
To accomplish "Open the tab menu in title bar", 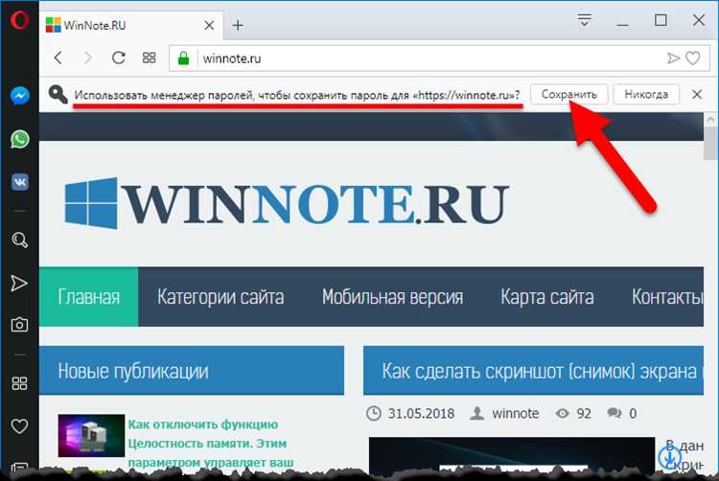I will pyautogui.click(x=584, y=20).
